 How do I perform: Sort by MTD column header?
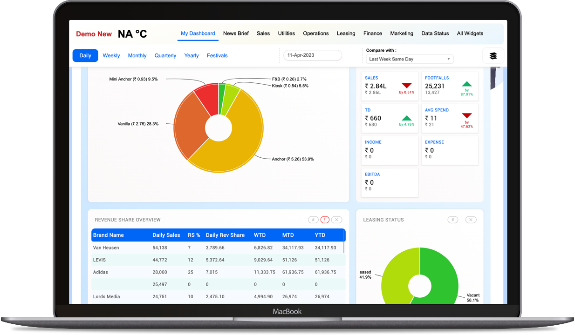click(x=288, y=235)
